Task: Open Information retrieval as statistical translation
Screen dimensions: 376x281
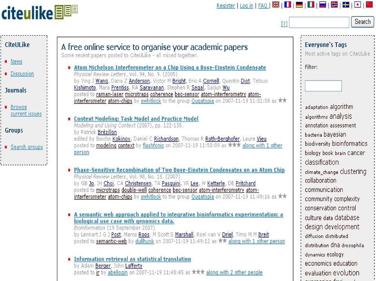Action: pos(133,259)
